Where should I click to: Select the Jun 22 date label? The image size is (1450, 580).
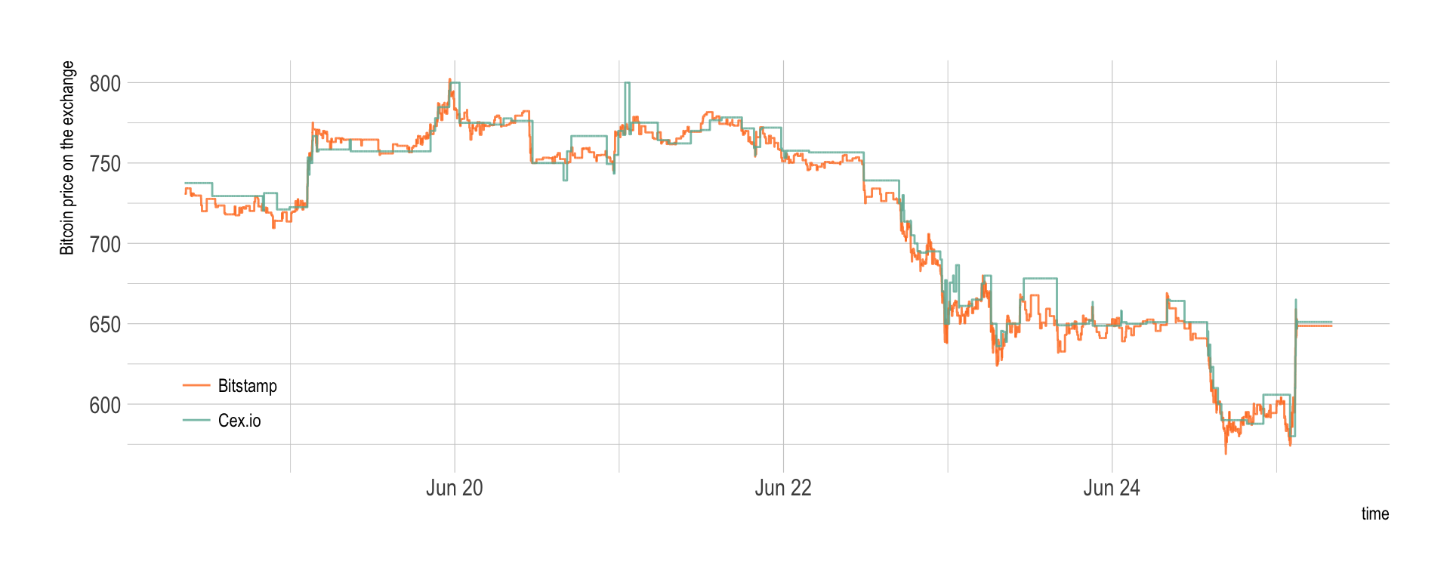782,488
